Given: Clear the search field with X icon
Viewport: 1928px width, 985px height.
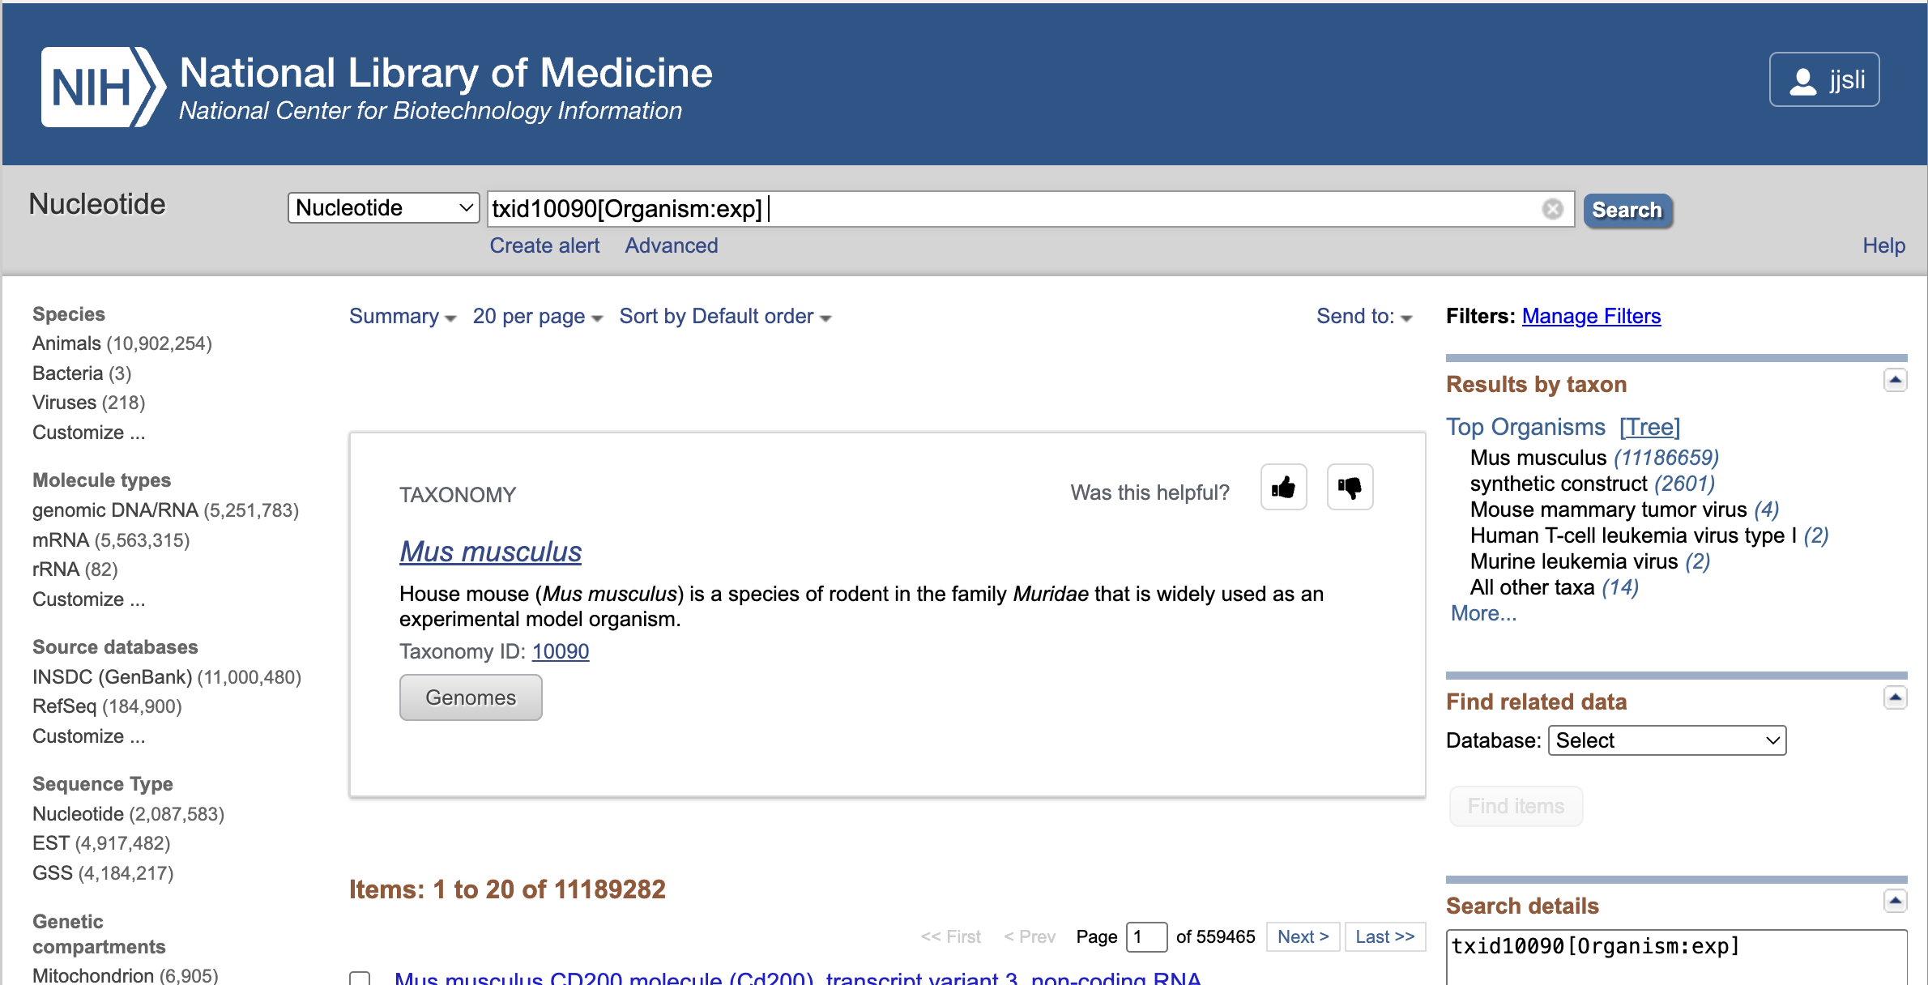Looking at the screenshot, I should coord(1552,209).
